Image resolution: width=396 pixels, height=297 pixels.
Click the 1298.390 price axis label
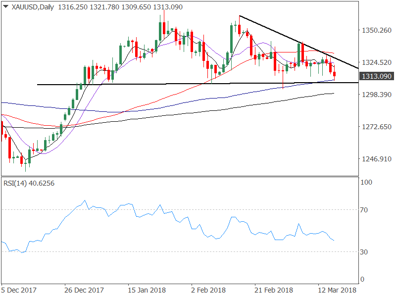[x=377, y=95]
